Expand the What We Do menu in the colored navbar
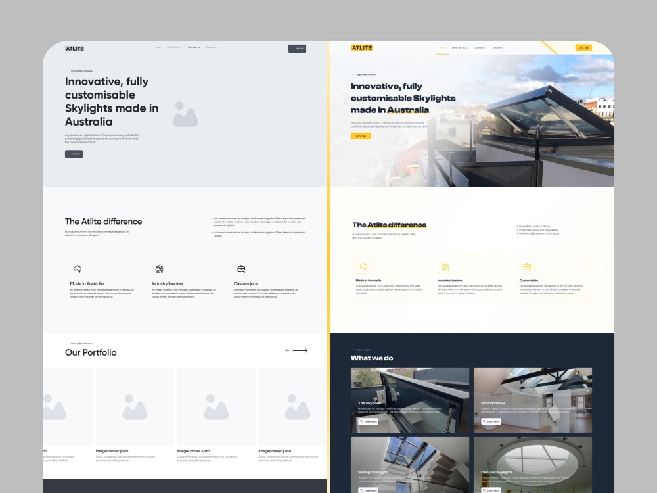Viewport: 657px width, 493px height. coord(460,48)
